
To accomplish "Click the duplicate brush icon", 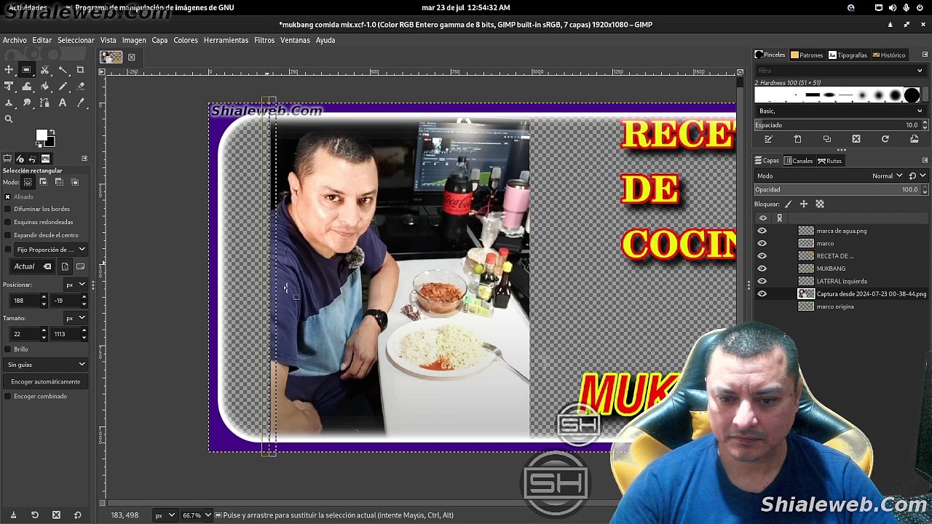I will (826, 139).
